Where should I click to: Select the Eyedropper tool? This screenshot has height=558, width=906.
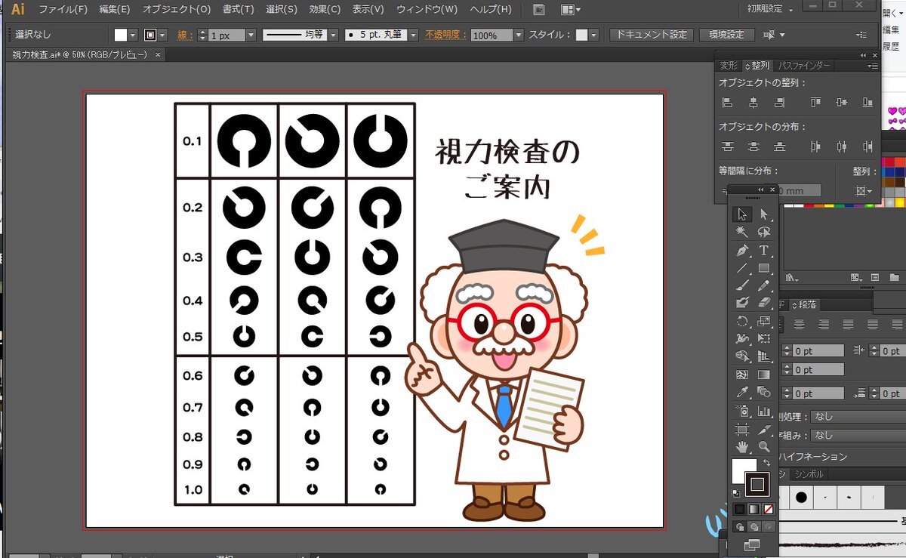[743, 393]
